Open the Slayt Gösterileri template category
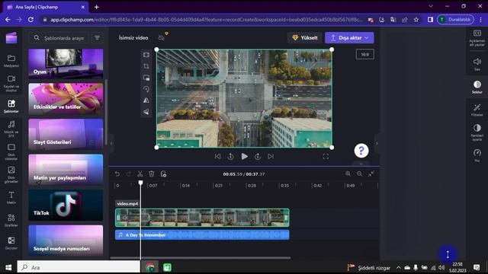Screen dimensions: 488x274 click(x=66, y=134)
